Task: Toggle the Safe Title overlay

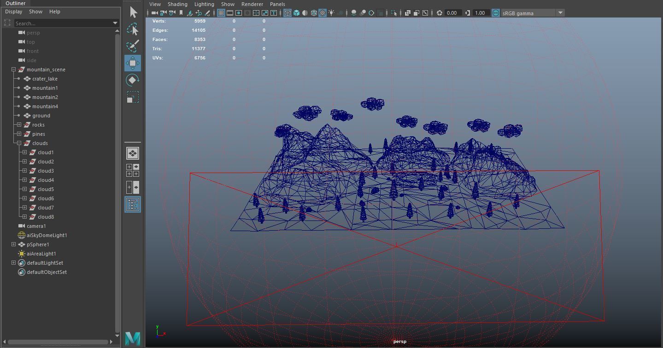Action: [274, 13]
